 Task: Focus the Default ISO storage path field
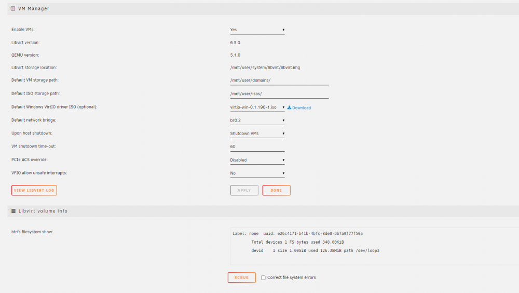279,94
